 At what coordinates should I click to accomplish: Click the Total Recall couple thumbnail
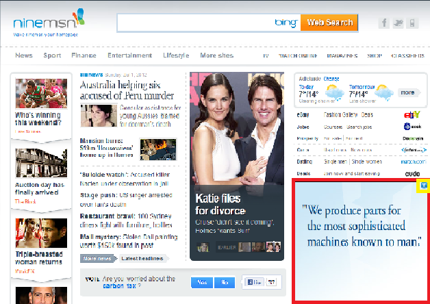click(x=41, y=233)
